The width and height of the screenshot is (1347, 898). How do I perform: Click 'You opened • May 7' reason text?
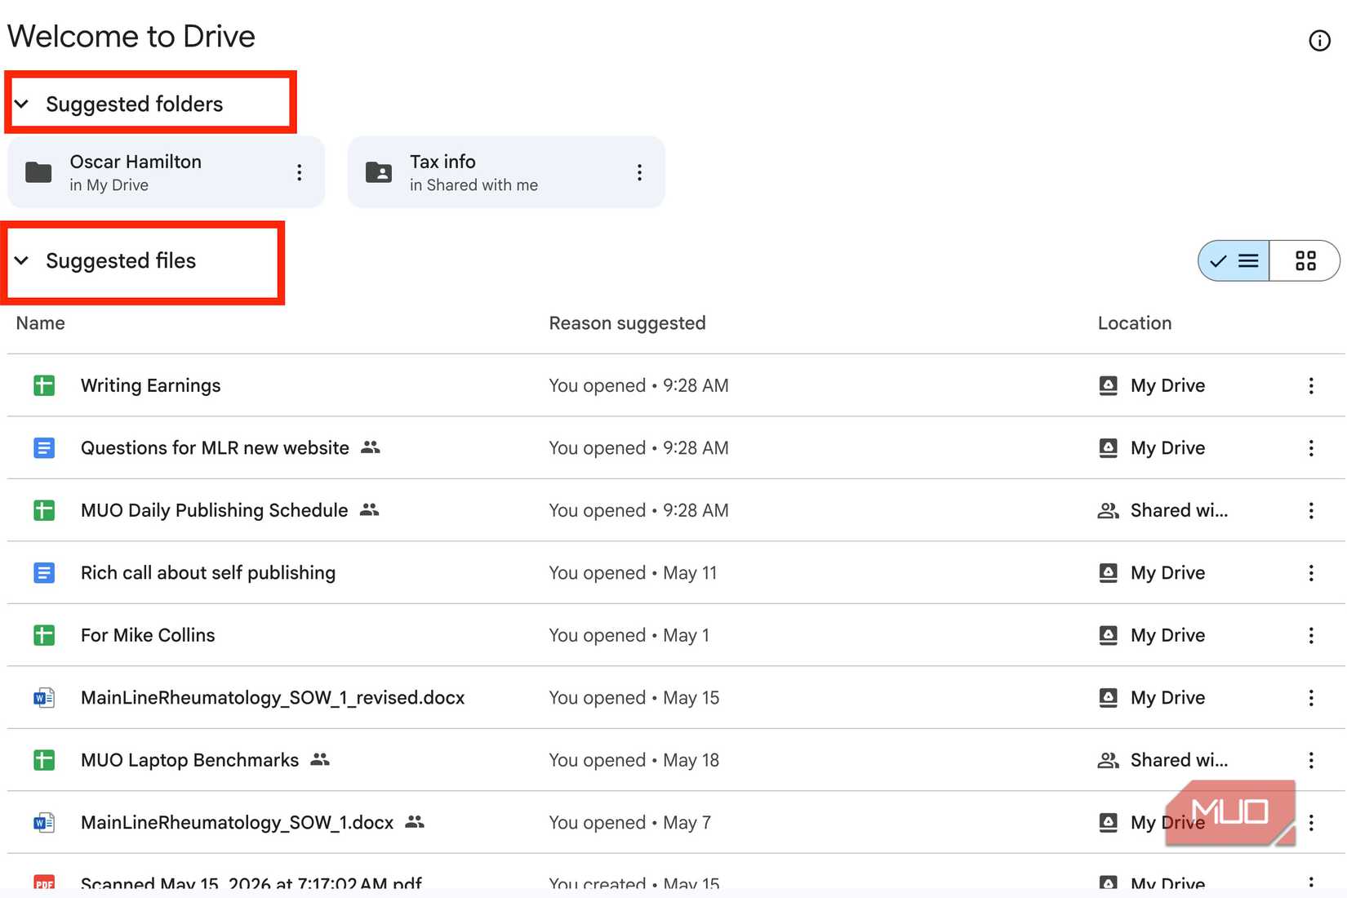pos(629,823)
